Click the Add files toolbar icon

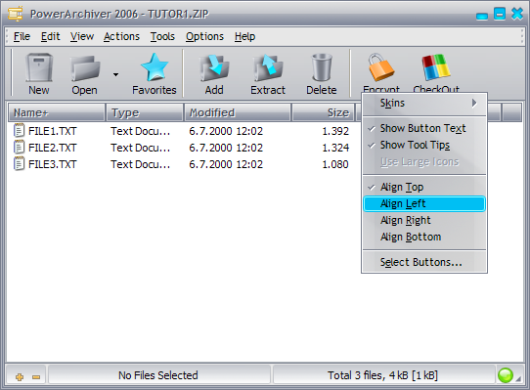click(214, 67)
